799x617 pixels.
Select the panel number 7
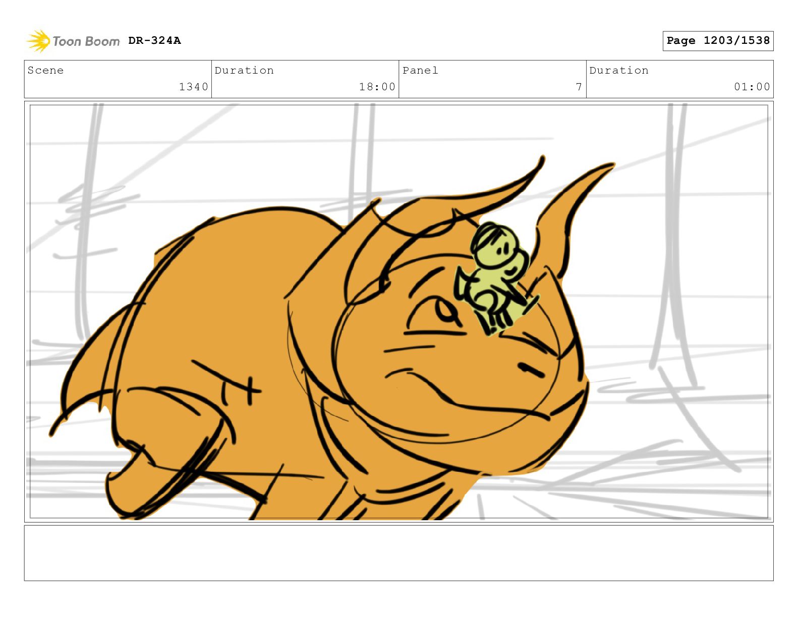(579, 87)
